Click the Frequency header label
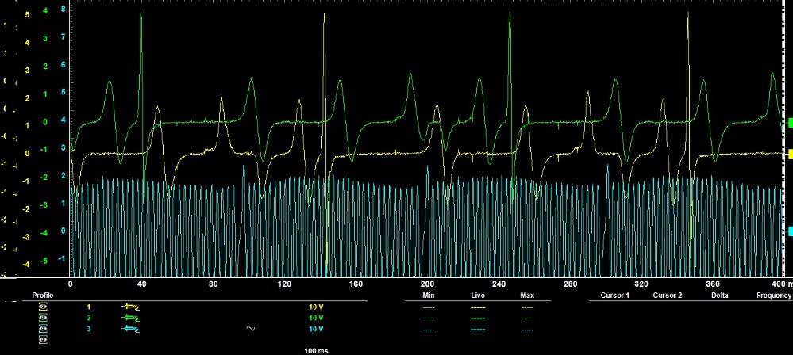Screen dimensions: 793x355 coord(773,295)
